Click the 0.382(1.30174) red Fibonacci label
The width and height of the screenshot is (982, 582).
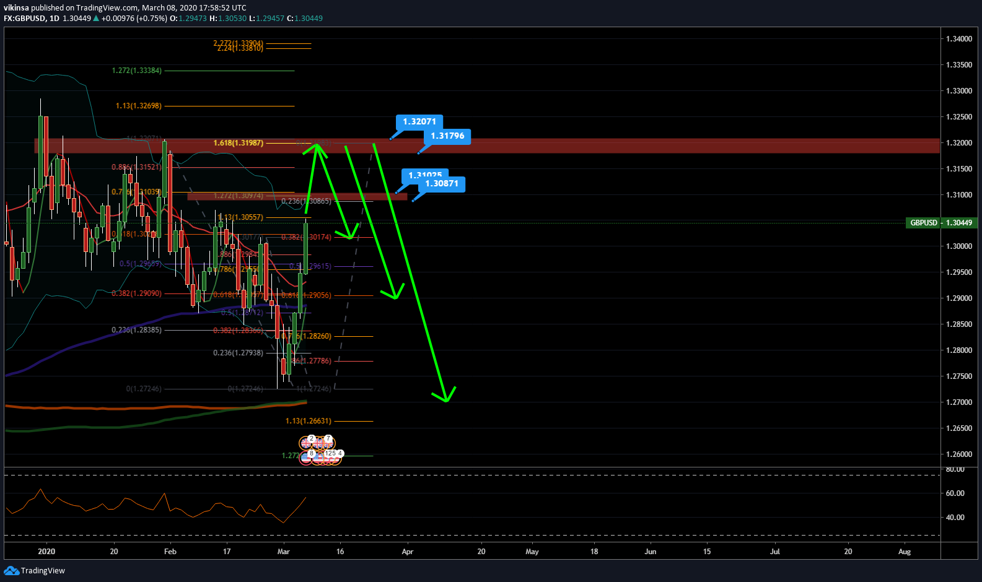pos(306,237)
